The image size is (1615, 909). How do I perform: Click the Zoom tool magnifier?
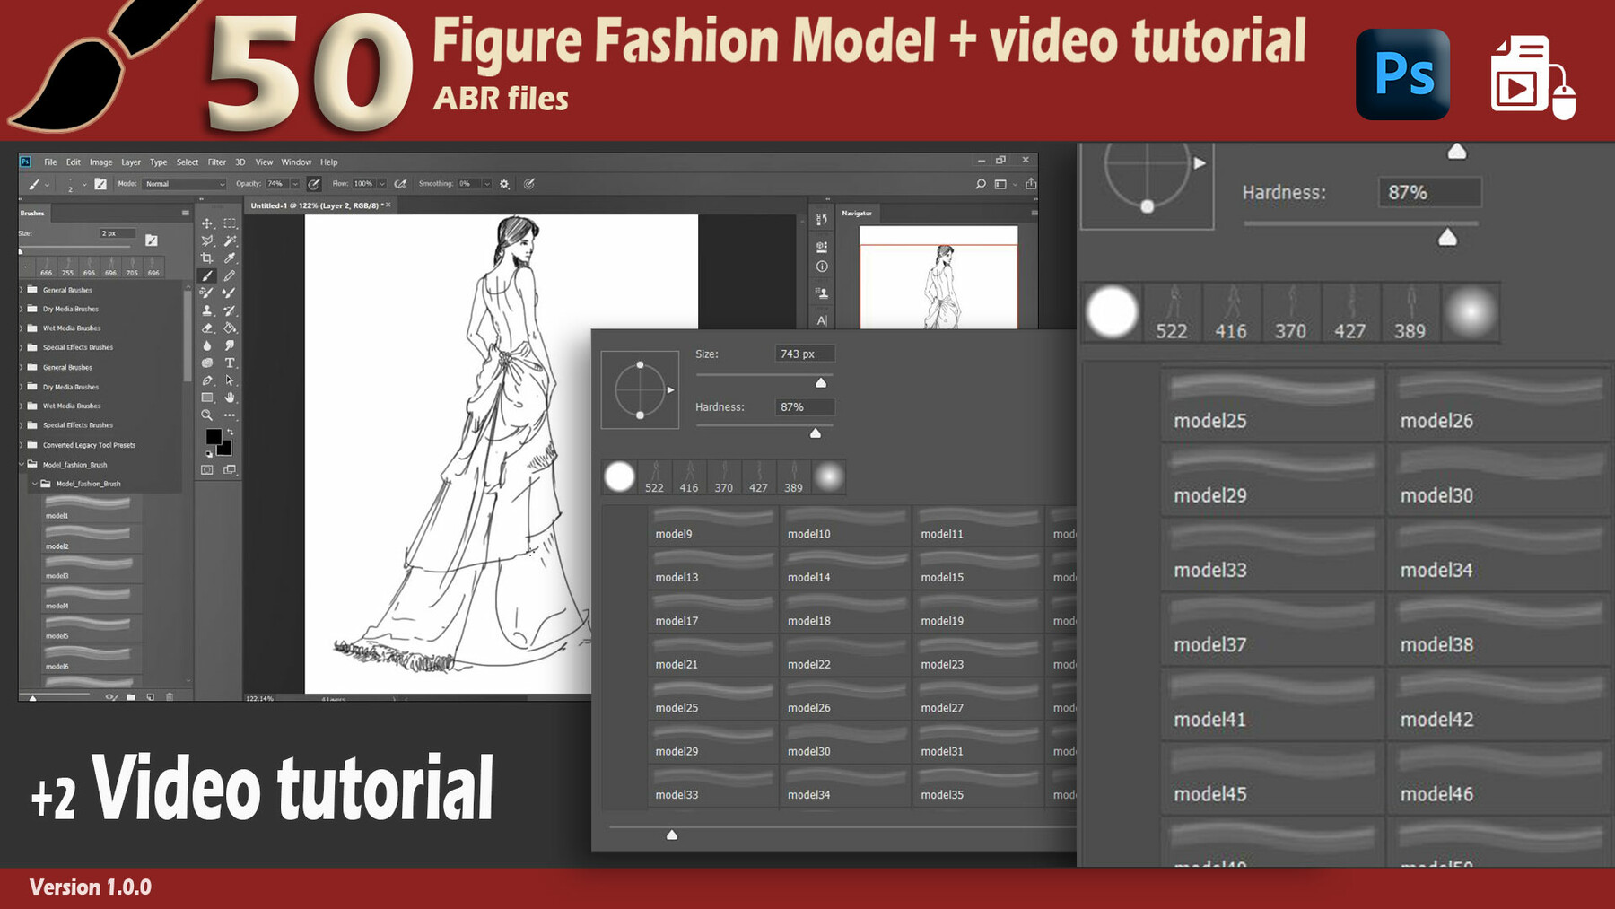point(207,415)
